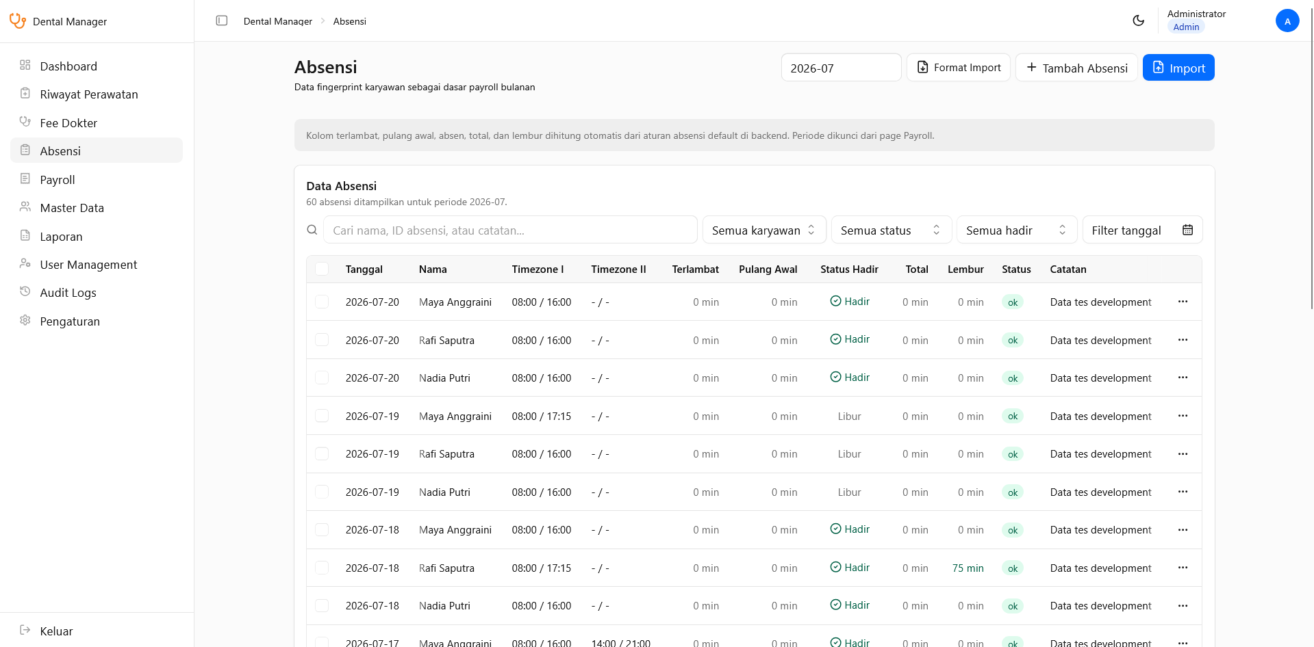Toggle the sidebar panel icon
This screenshot has width=1314, height=647.
[222, 21]
